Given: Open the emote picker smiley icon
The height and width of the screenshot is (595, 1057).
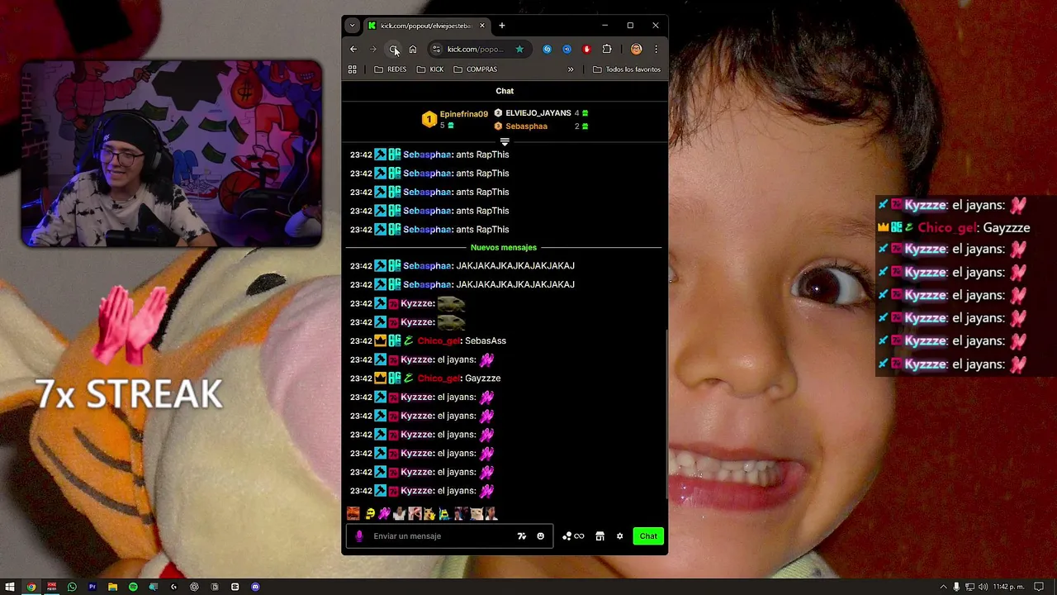Looking at the screenshot, I should pyautogui.click(x=541, y=536).
